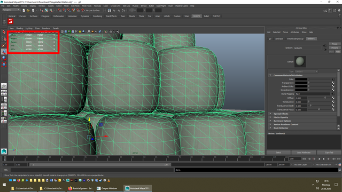Click the black Color swatch

[301, 79]
